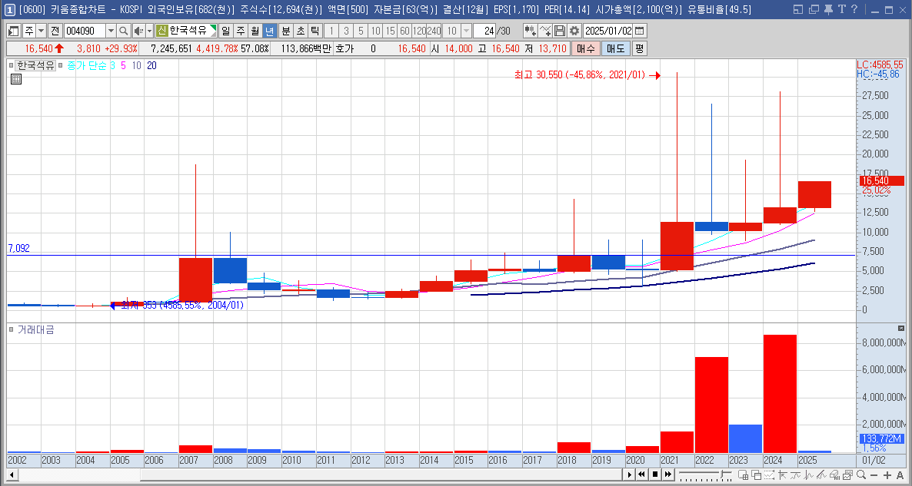Click the add line indicator icon
Screen dimensions: 912x486
[x=545, y=31]
